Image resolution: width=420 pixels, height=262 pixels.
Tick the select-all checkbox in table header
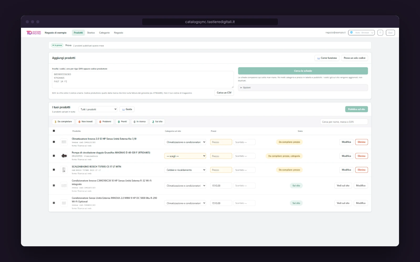pos(54,131)
